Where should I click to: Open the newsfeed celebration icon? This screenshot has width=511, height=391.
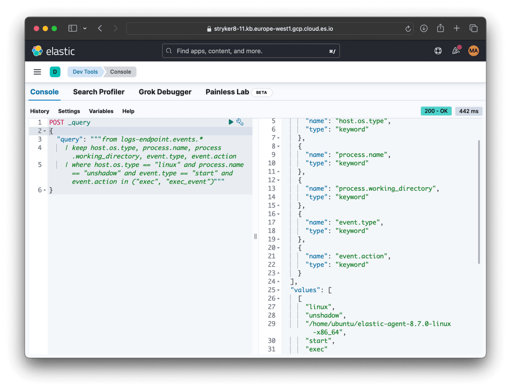[x=456, y=50]
